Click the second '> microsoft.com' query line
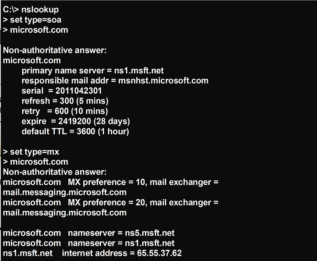This screenshot has width=317, height=261. pos(35,161)
